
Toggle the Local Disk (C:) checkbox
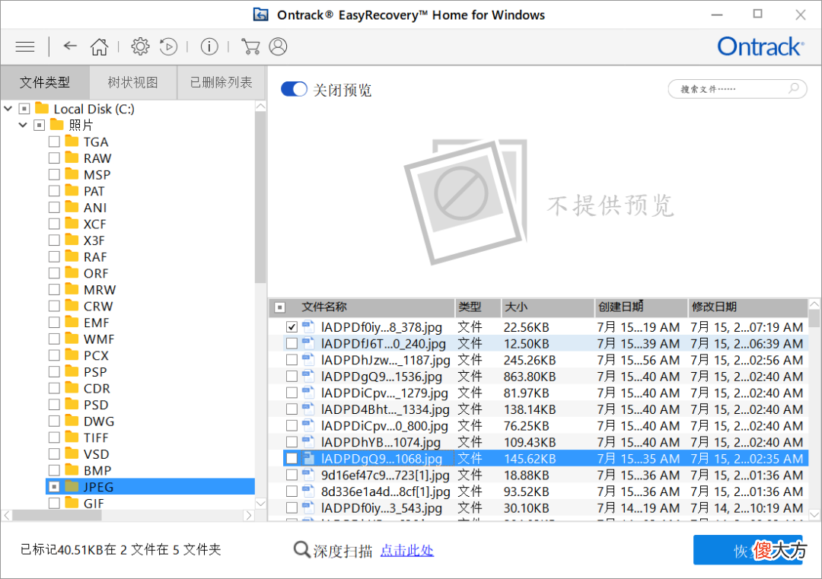pos(24,109)
